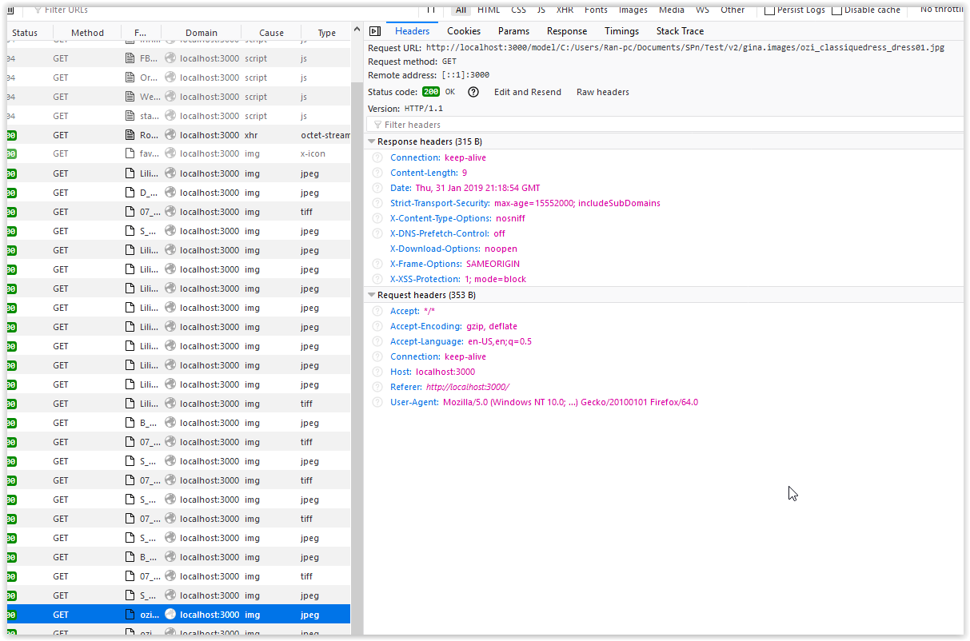Toggle the XHR request filter
Image resolution: width=970 pixels, height=641 pixels.
(x=565, y=10)
